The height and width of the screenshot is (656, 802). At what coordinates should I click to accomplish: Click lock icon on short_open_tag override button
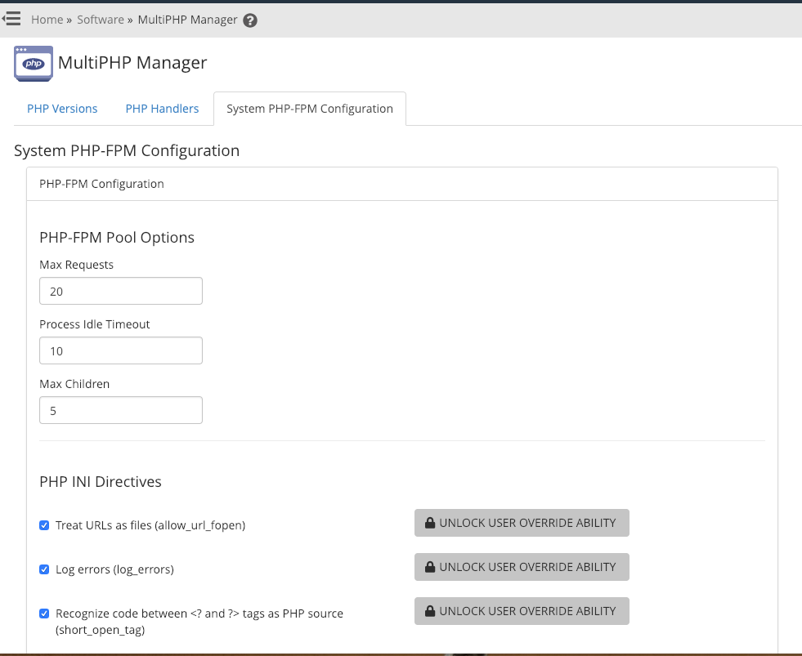430,611
